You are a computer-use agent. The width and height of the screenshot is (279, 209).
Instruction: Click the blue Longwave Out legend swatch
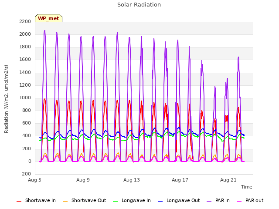tap(160, 201)
